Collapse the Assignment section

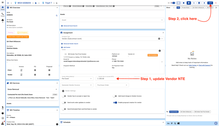[163, 33]
